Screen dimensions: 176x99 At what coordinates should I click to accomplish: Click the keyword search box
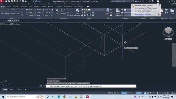click(x=121, y=1)
